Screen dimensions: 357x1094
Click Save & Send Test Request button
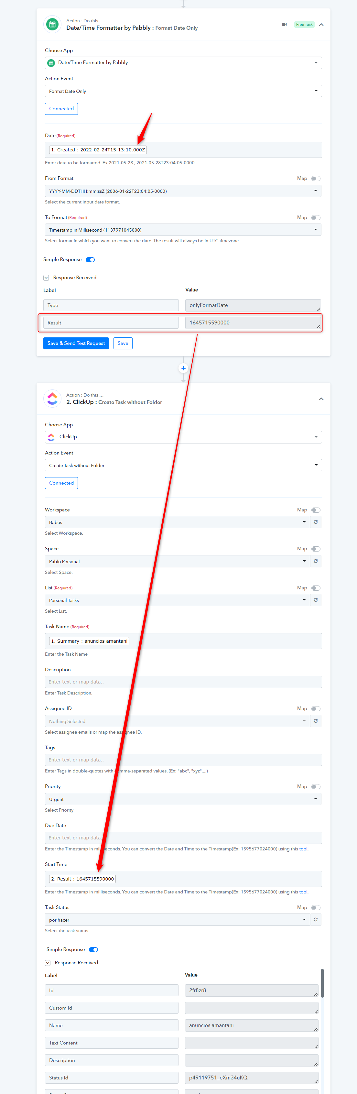click(76, 343)
